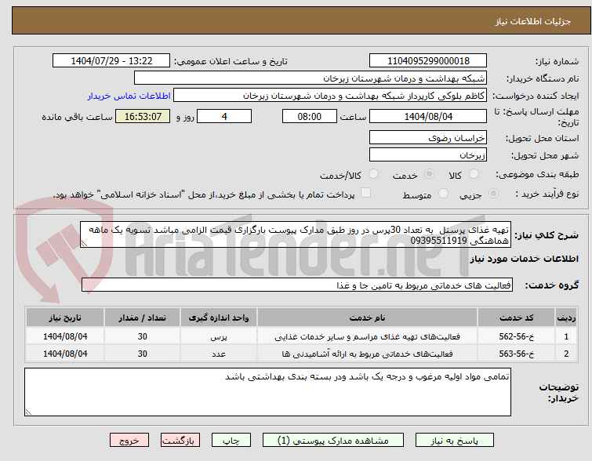Click the خروج exit button
592x461 pixels.
[129, 441]
